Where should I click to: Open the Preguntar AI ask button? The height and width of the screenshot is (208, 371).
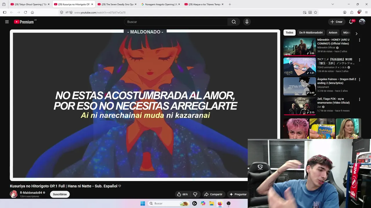[x=238, y=194]
